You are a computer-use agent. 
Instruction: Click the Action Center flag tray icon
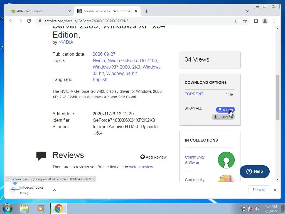point(250,209)
